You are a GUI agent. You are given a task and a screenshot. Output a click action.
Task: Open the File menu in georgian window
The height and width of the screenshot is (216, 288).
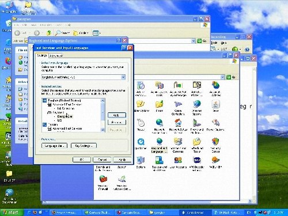tap(17, 25)
